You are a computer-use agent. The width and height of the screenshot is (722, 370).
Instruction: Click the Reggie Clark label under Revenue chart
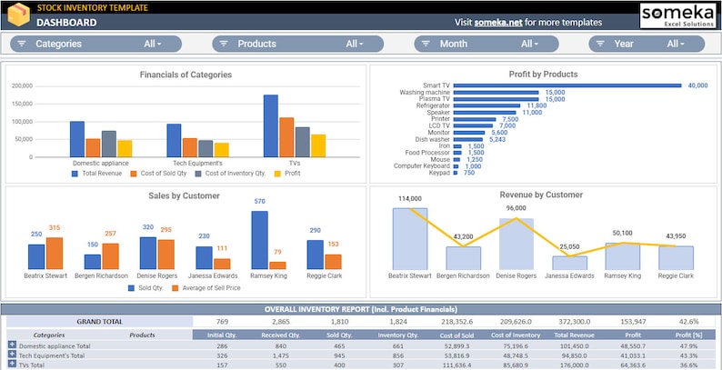(676, 275)
